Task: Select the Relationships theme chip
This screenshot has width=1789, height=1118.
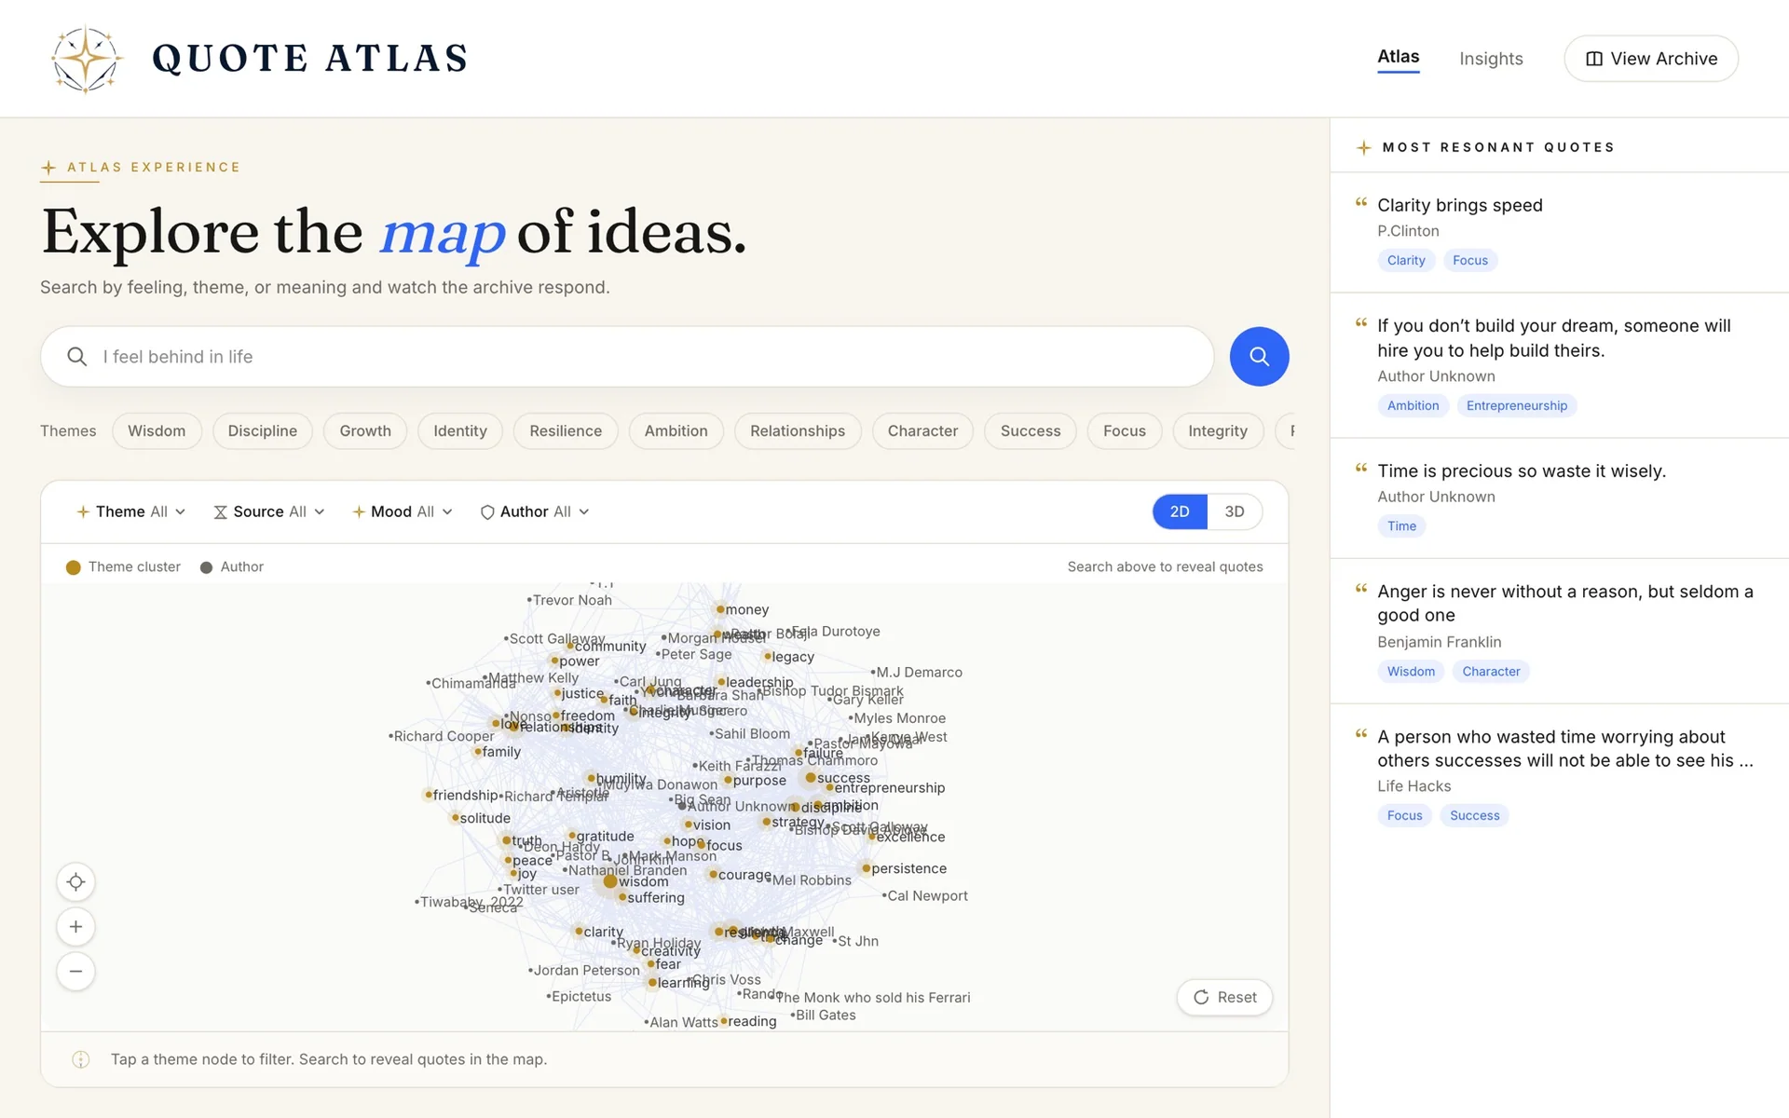Action: click(798, 430)
